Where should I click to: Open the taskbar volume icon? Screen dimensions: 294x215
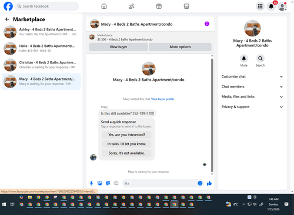click(x=255, y=204)
